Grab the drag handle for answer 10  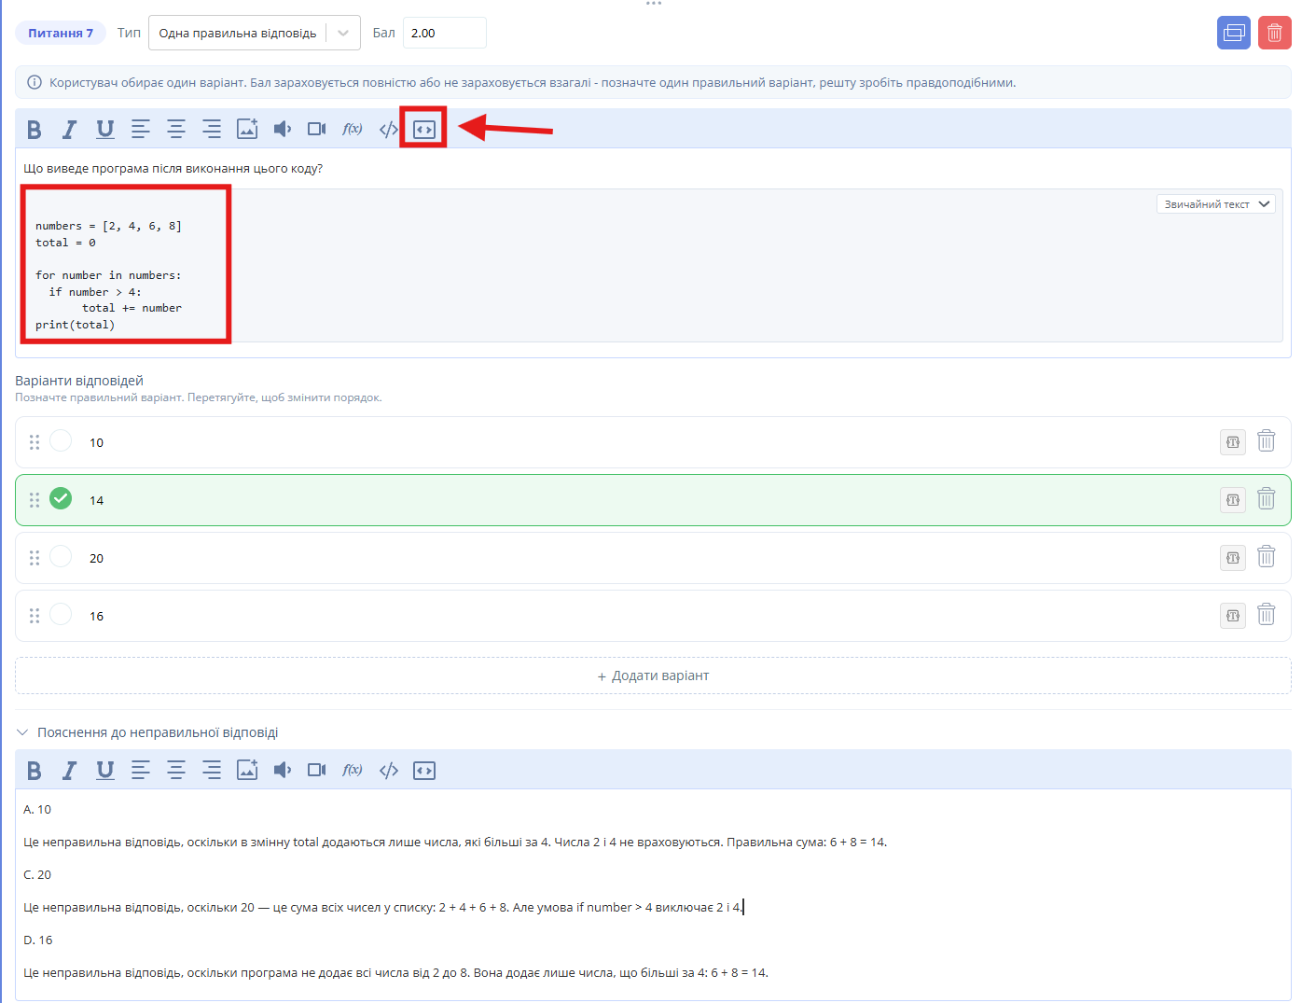pyautogui.click(x=35, y=442)
